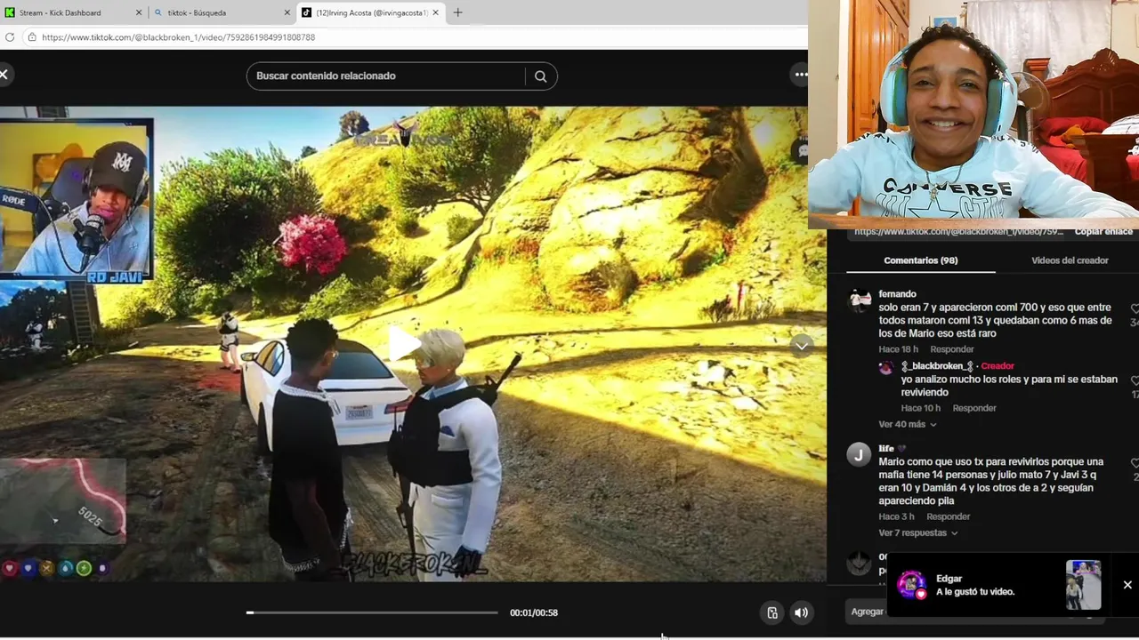1139x640 pixels.
Task: Open fernando's profile avatar
Action: click(859, 300)
